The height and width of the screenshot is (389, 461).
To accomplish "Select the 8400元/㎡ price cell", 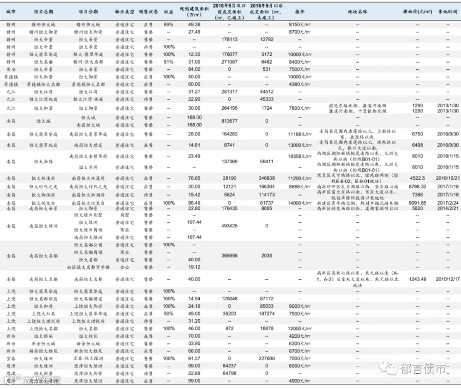I will pos(300,62).
